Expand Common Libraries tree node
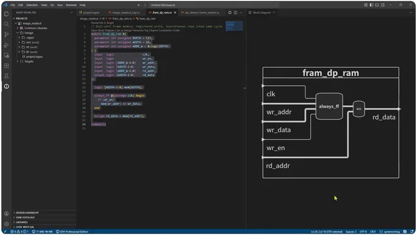Image resolution: width=416 pixels, height=235 pixels. click(18, 28)
